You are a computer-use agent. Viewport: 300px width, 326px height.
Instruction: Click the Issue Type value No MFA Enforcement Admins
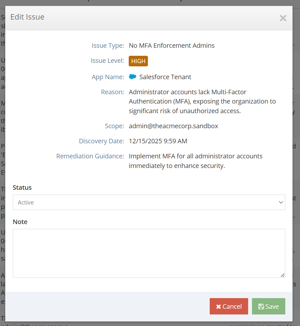click(x=172, y=46)
